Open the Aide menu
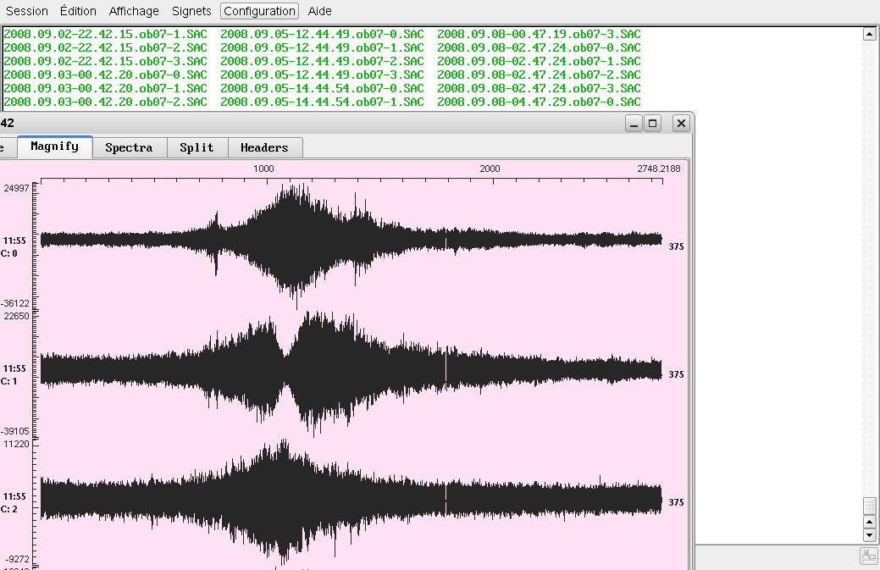The image size is (880, 570). point(320,11)
